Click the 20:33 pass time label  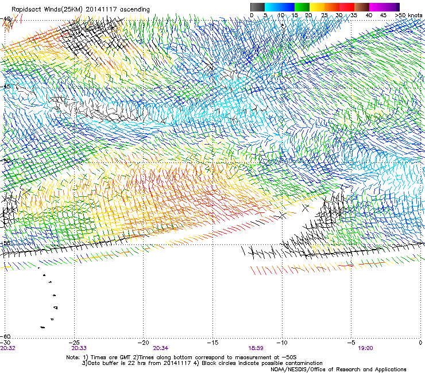pos(79,348)
